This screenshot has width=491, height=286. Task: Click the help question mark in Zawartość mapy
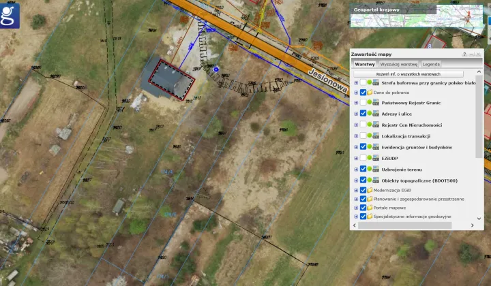click(x=464, y=54)
